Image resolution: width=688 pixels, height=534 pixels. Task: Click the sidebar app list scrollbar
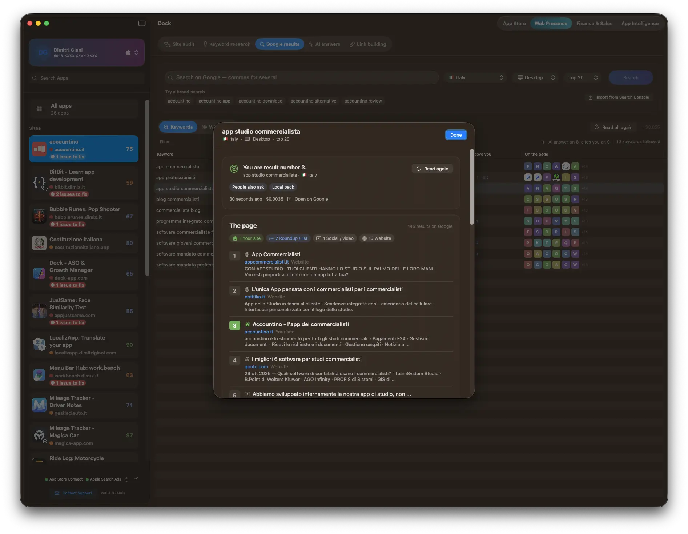point(147,188)
